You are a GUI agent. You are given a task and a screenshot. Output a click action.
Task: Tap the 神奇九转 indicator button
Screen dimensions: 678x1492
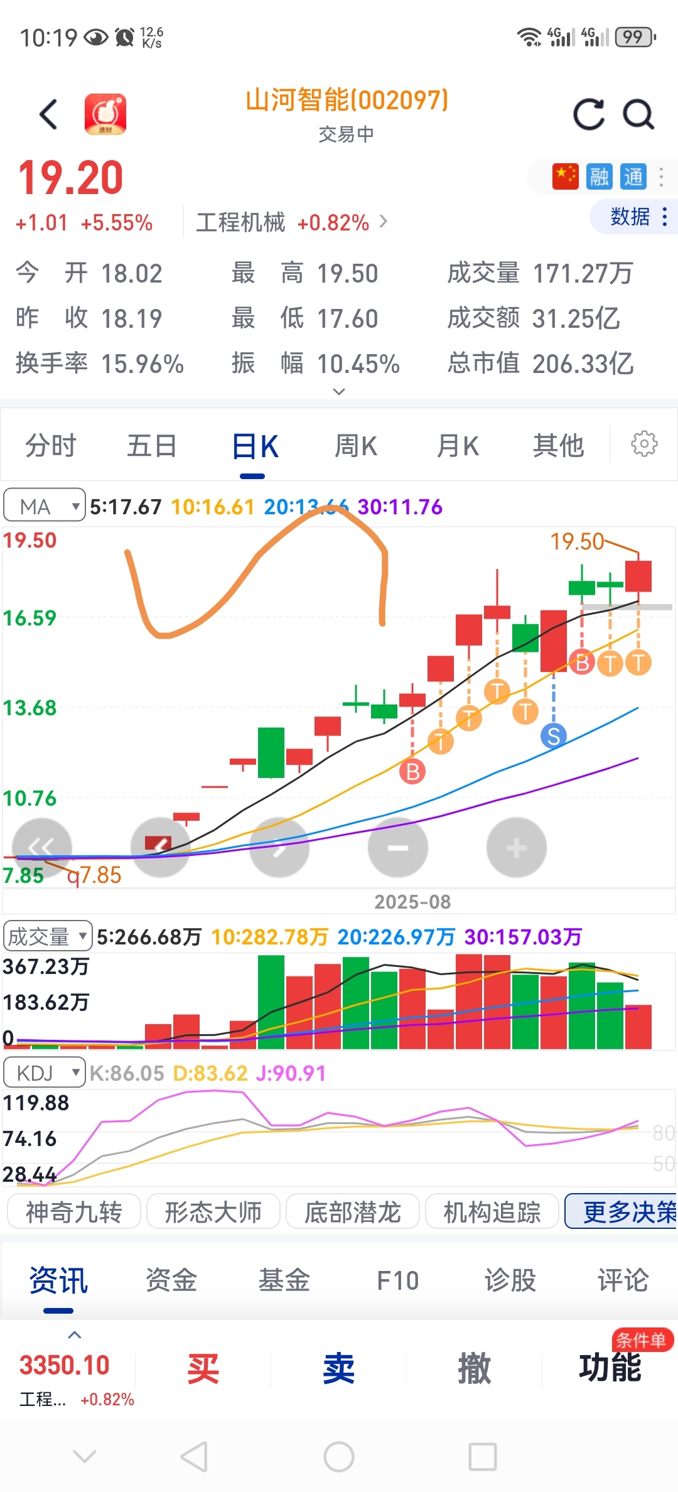tap(74, 1211)
